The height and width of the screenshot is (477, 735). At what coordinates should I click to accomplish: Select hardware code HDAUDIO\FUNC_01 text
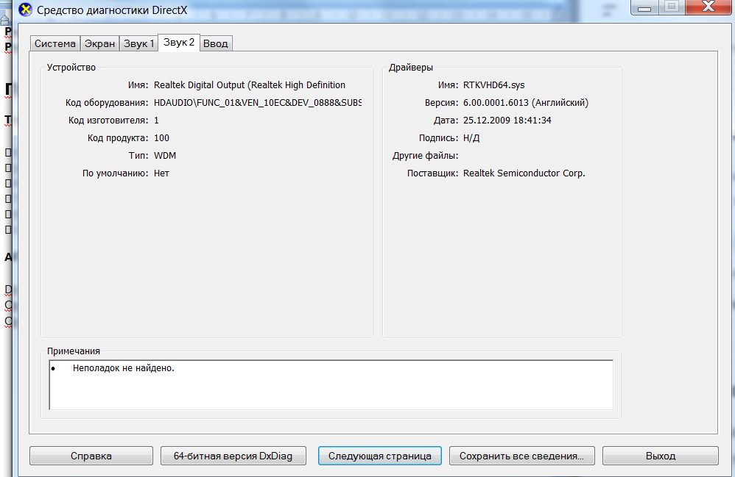257,103
